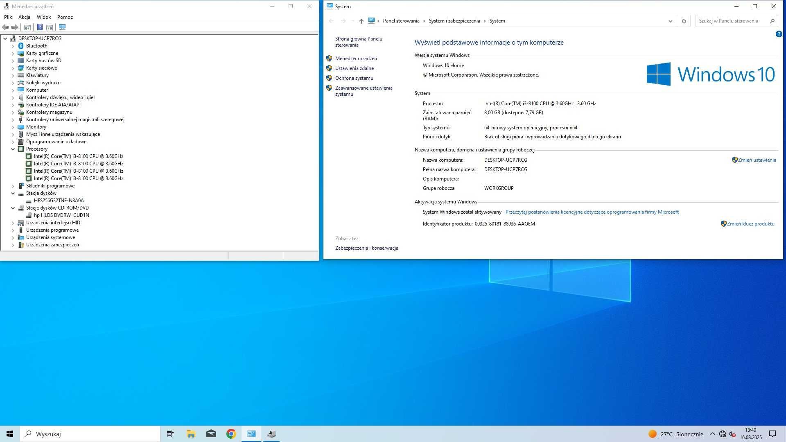Click Zmień klucz produktu link
This screenshot has width=786, height=442.
[751, 224]
